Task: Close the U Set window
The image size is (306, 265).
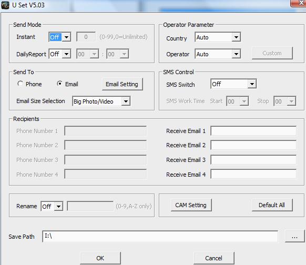Action: click(x=299, y=3)
